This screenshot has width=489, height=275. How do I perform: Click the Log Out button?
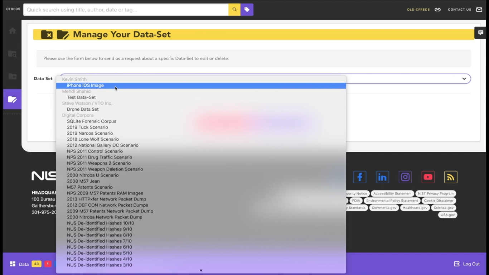[x=467, y=264]
